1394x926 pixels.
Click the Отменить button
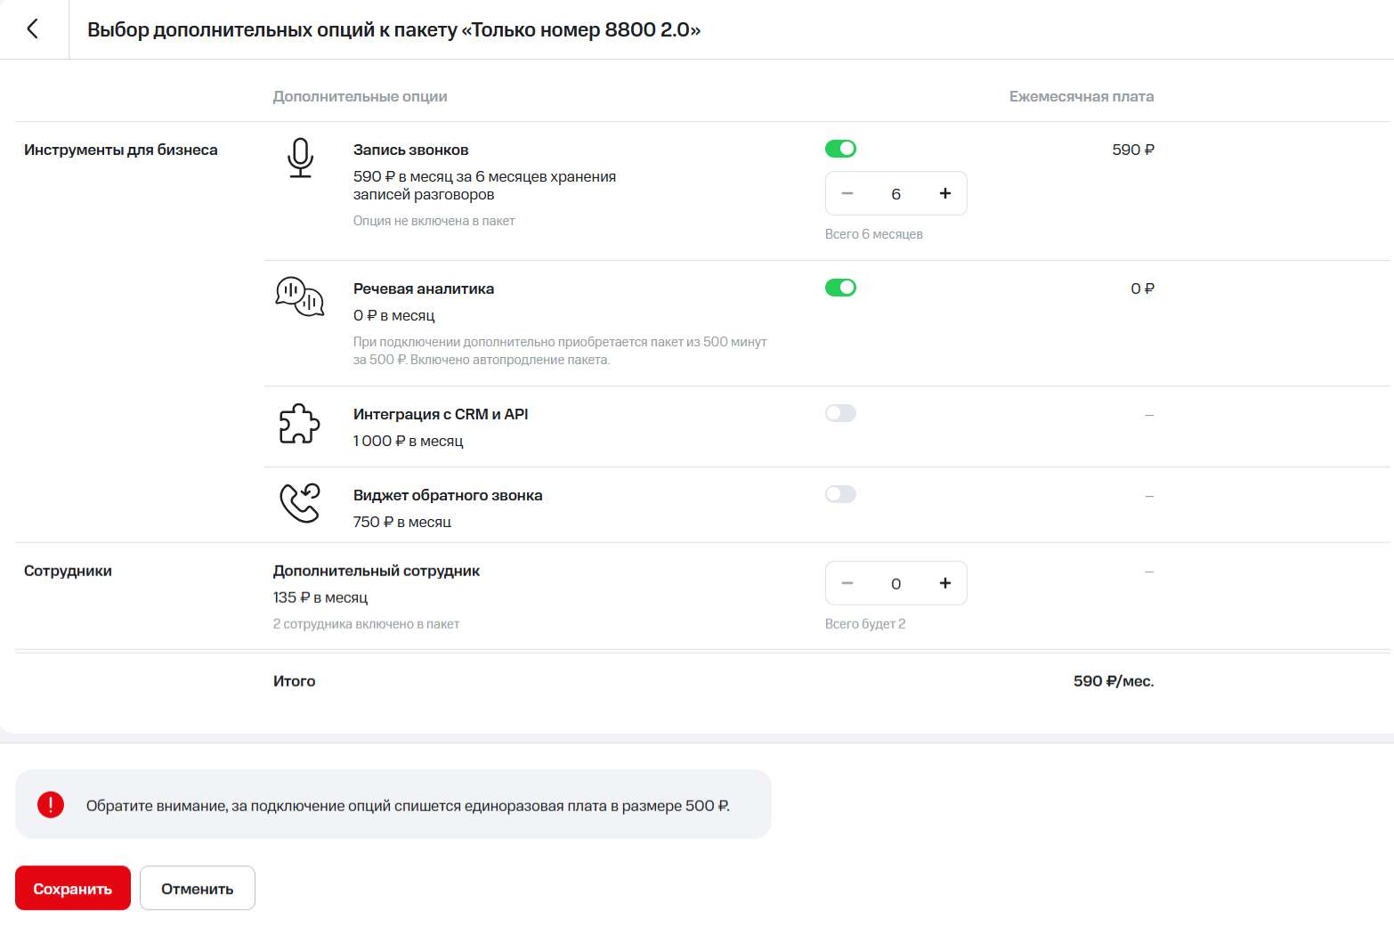(x=198, y=889)
